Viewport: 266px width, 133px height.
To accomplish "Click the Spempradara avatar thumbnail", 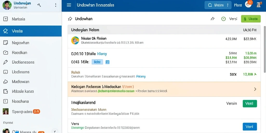I will click(x=6, y=111).
